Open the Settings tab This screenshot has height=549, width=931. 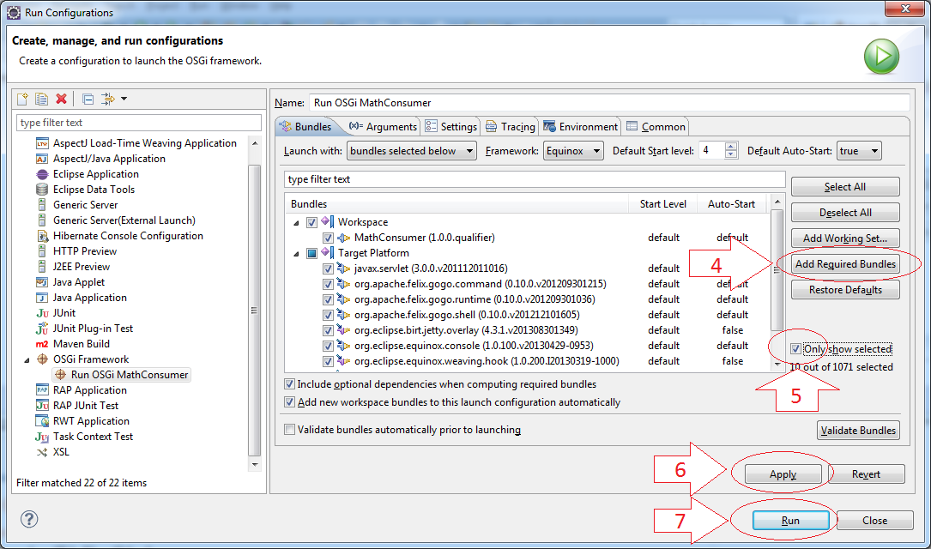451,126
